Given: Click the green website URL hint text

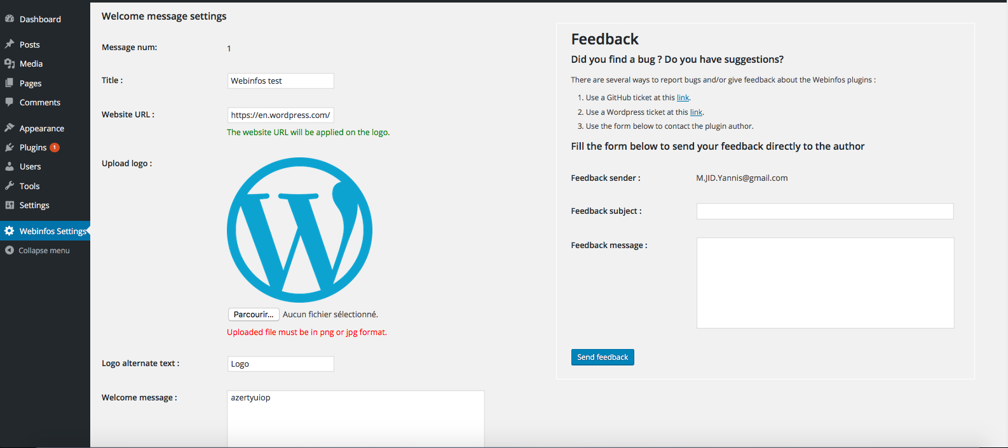Looking at the screenshot, I should 308,133.
